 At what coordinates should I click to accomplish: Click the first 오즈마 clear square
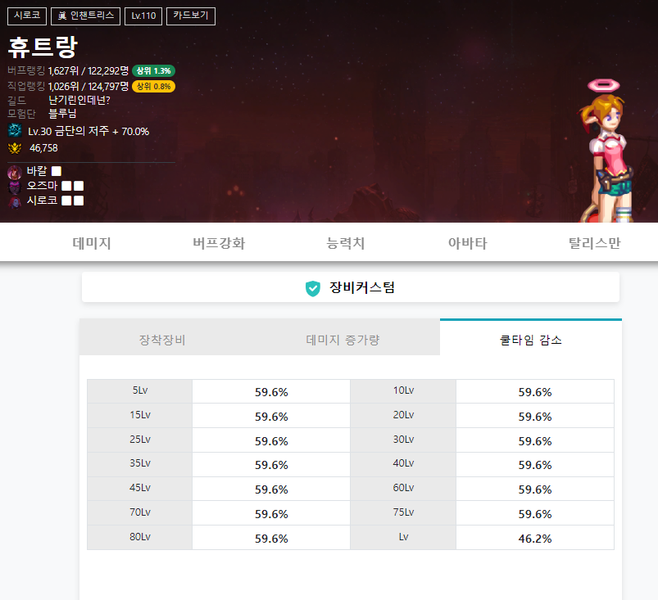coord(66,186)
